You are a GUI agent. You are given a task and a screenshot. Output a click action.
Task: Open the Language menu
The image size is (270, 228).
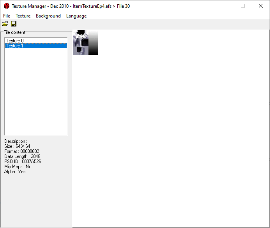pyautogui.click(x=76, y=16)
